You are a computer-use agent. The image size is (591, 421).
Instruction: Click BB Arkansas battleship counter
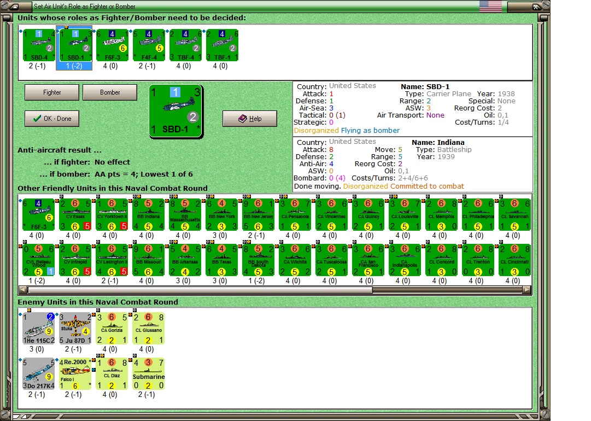pyautogui.click(x=185, y=260)
